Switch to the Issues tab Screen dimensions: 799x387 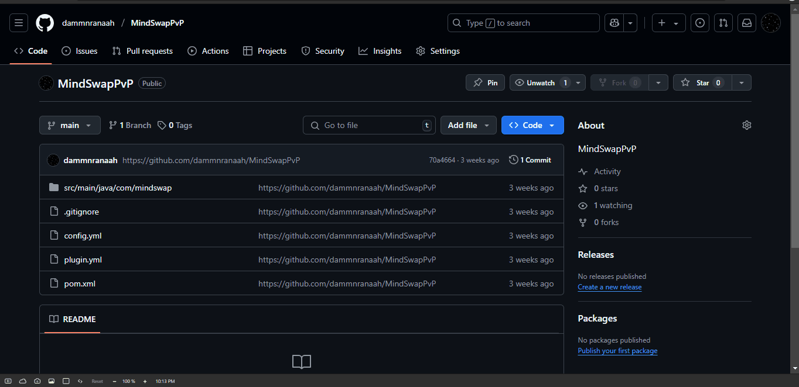(80, 51)
